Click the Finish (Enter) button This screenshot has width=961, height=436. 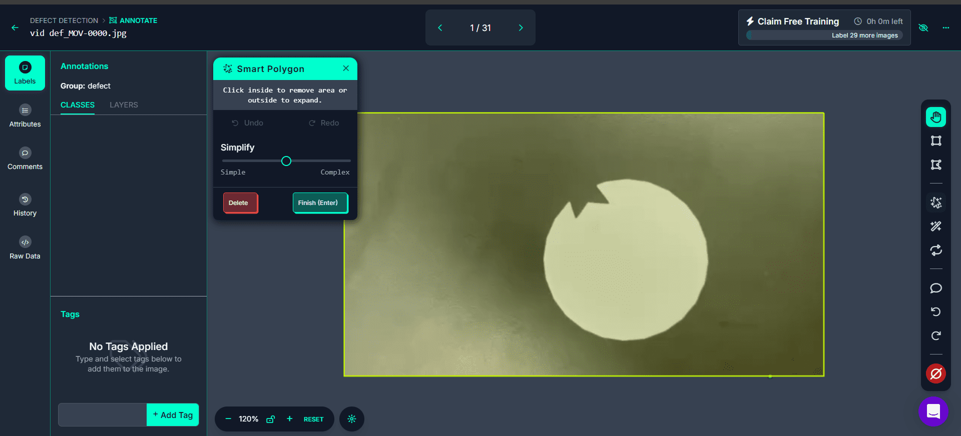click(320, 203)
